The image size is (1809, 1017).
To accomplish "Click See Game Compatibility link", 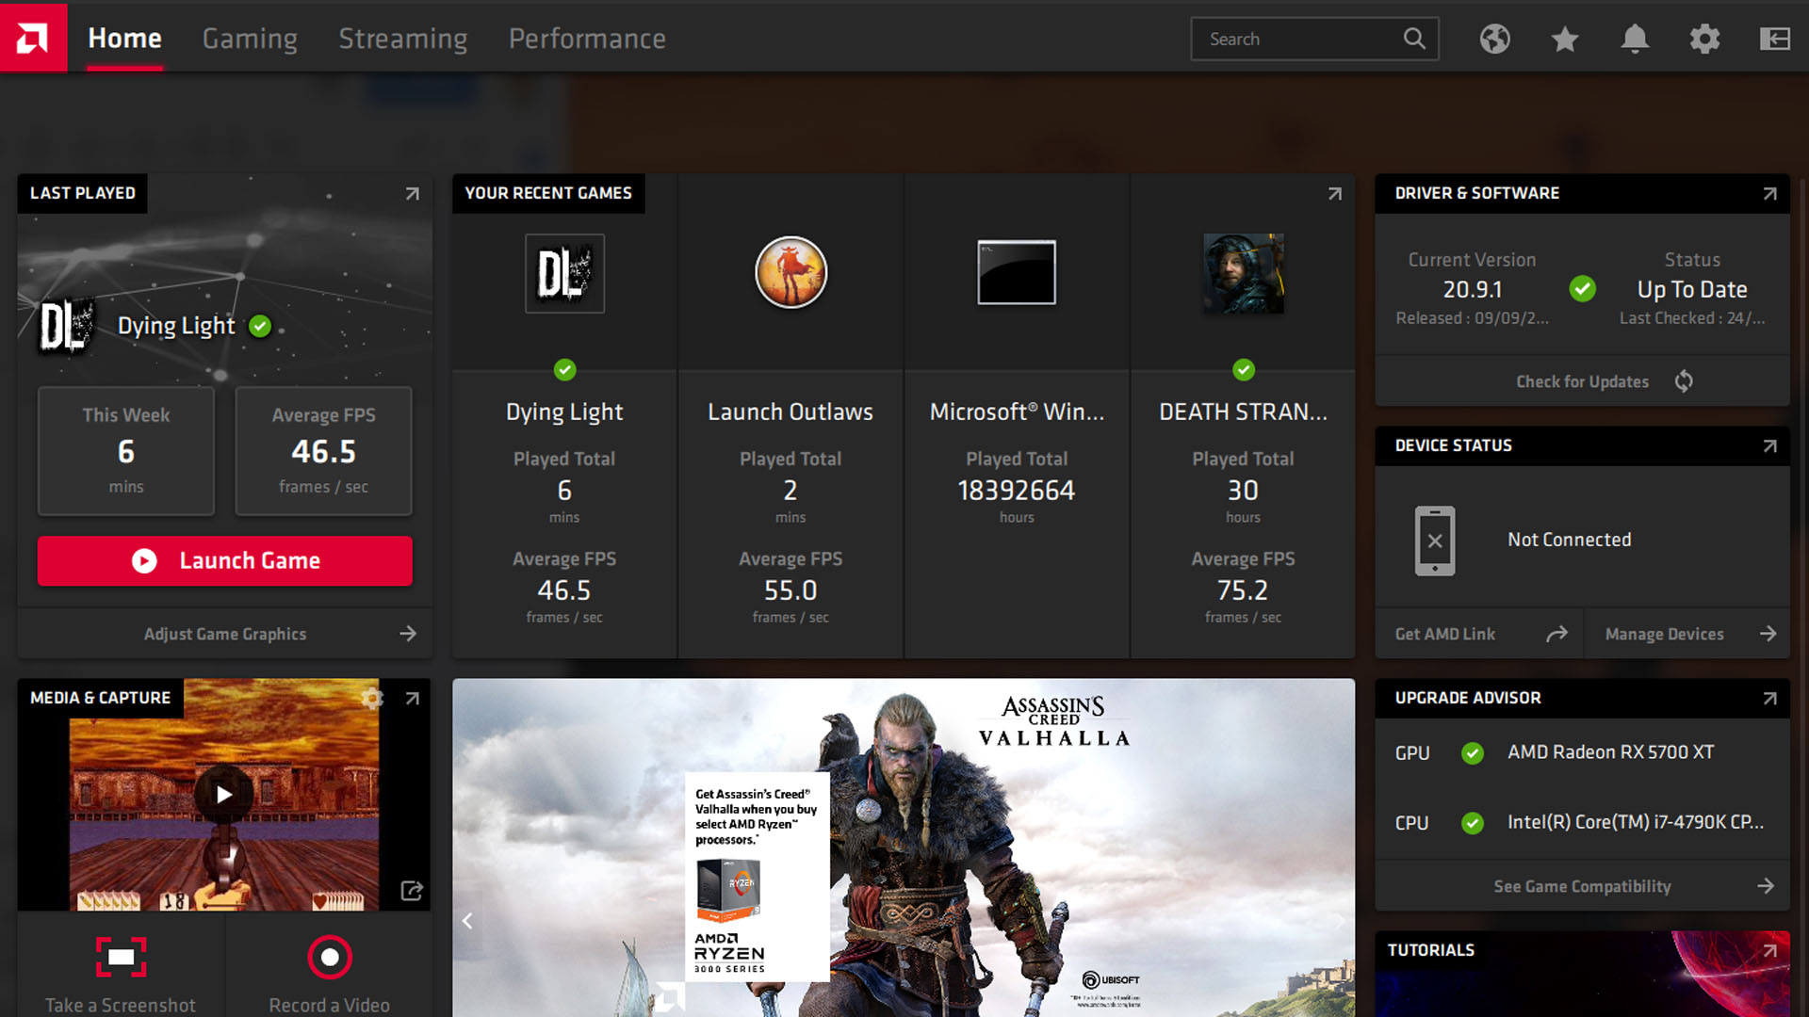I will [x=1582, y=885].
